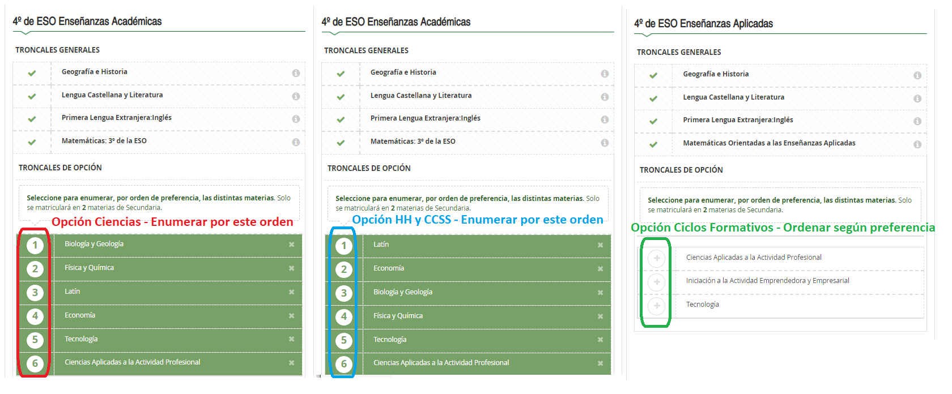This screenshot has height=394, width=952.
Task: Select Física y Química row in left panel
Action: [159, 268]
